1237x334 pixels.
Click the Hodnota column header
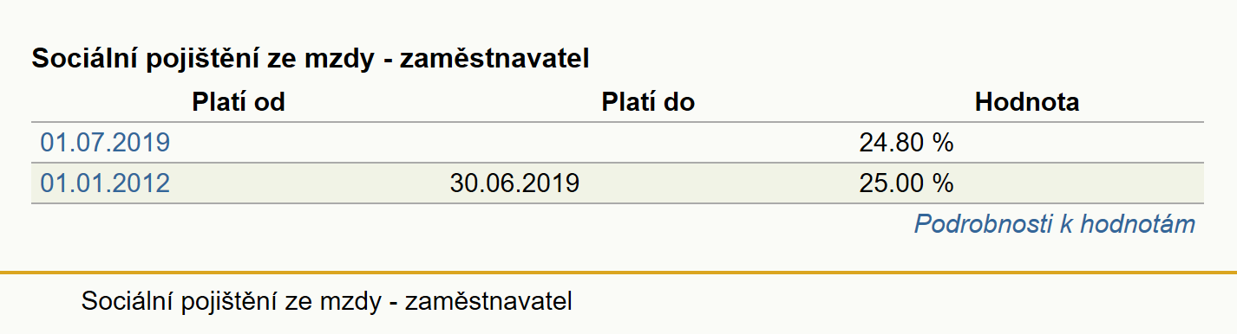pyautogui.click(x=1027, y=102)
